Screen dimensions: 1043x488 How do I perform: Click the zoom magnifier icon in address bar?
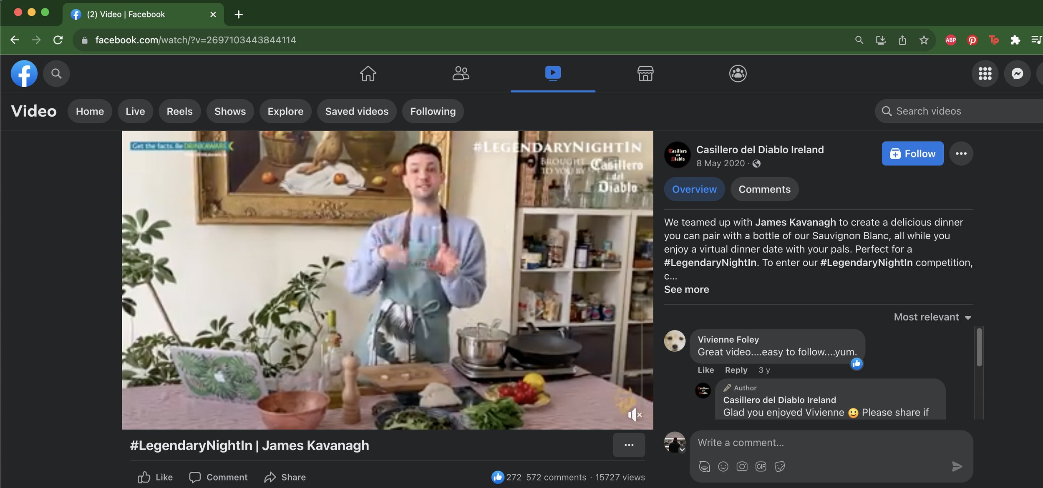click(859, 40)
